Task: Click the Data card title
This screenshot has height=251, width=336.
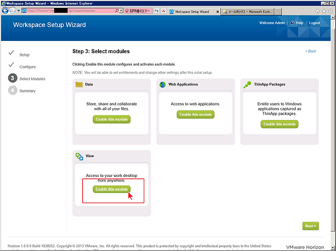Action: (89, 84)
